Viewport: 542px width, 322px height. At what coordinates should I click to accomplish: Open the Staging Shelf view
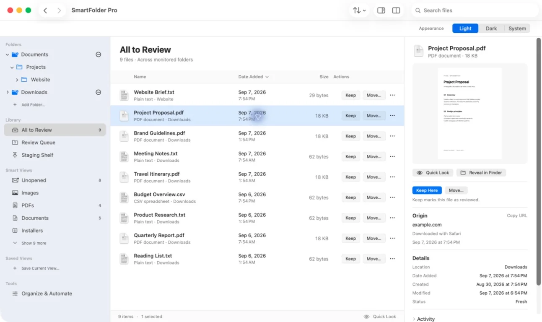tap(55, 155)
